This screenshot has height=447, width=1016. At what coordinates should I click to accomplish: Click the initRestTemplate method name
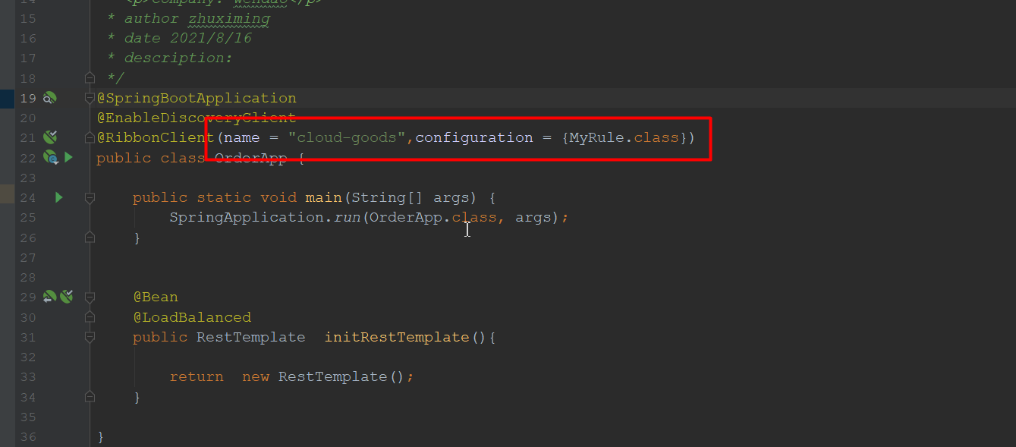coord(396,337)
